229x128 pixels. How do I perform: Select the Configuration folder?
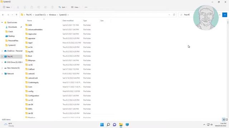pyautogui.click(x=34, y=96)
